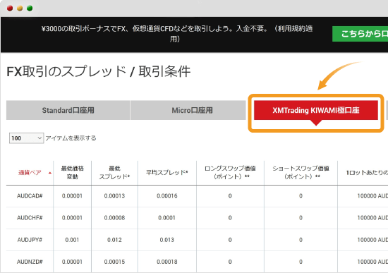Click the yellow minimize window button
Viewport: 388px width, 273px height.
20,8
